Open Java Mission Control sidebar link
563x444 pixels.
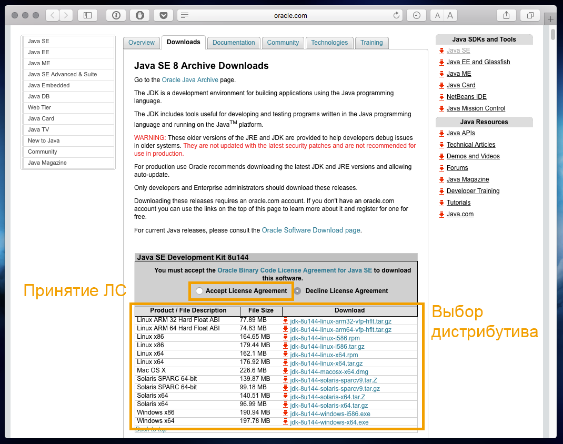click(x=476, y=108)
